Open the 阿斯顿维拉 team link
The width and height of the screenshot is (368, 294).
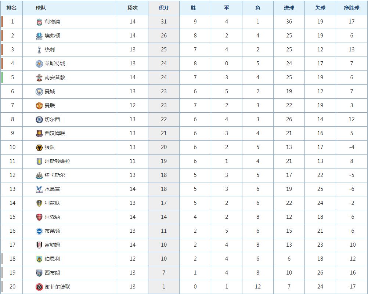pos(58,161)
